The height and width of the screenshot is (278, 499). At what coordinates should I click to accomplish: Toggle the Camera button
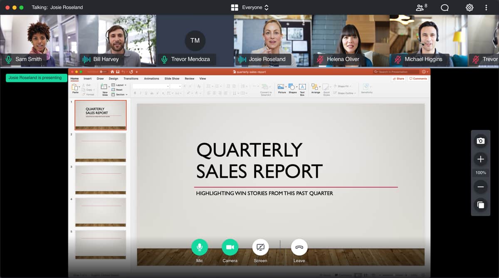coord(230,247)
